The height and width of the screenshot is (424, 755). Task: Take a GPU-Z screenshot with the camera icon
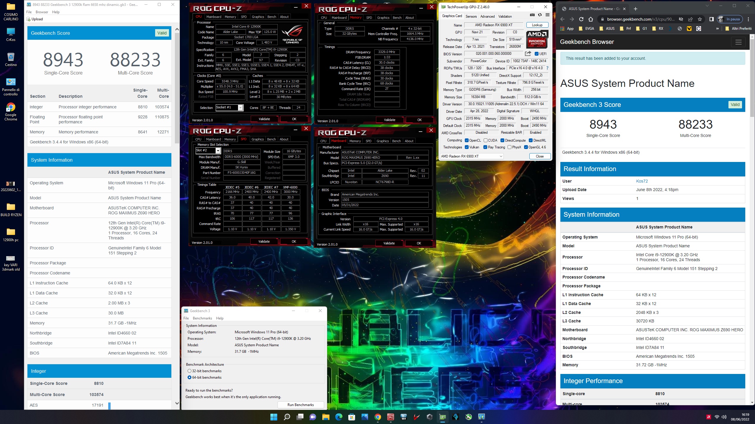tap(532, 15)
